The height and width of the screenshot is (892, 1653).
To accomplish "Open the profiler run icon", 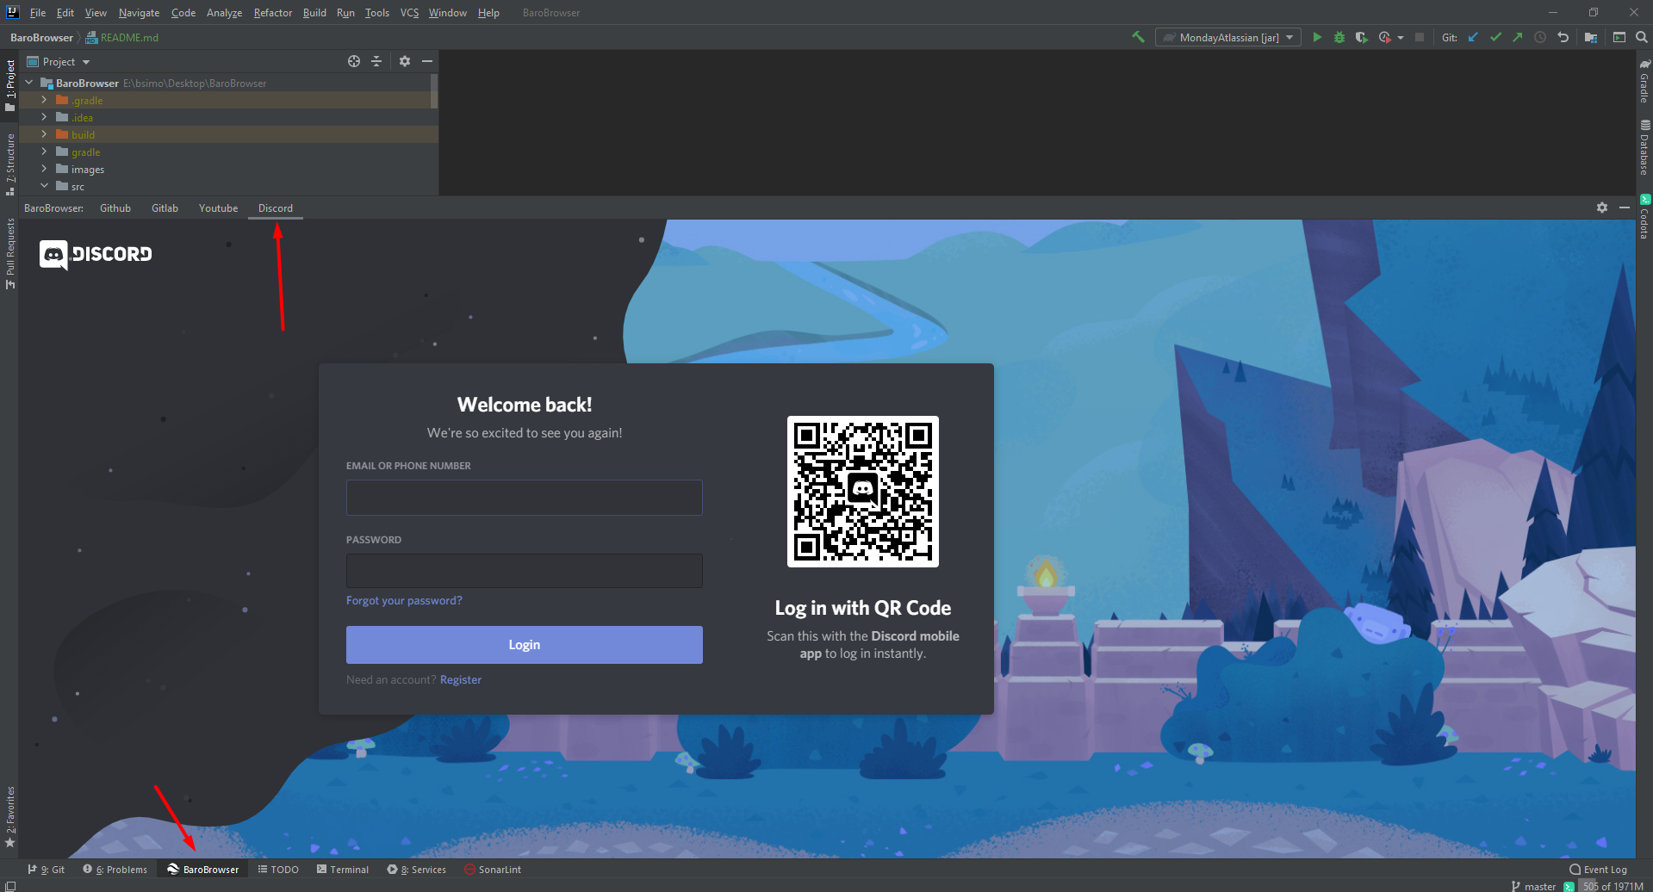I will coord(1384,37).
